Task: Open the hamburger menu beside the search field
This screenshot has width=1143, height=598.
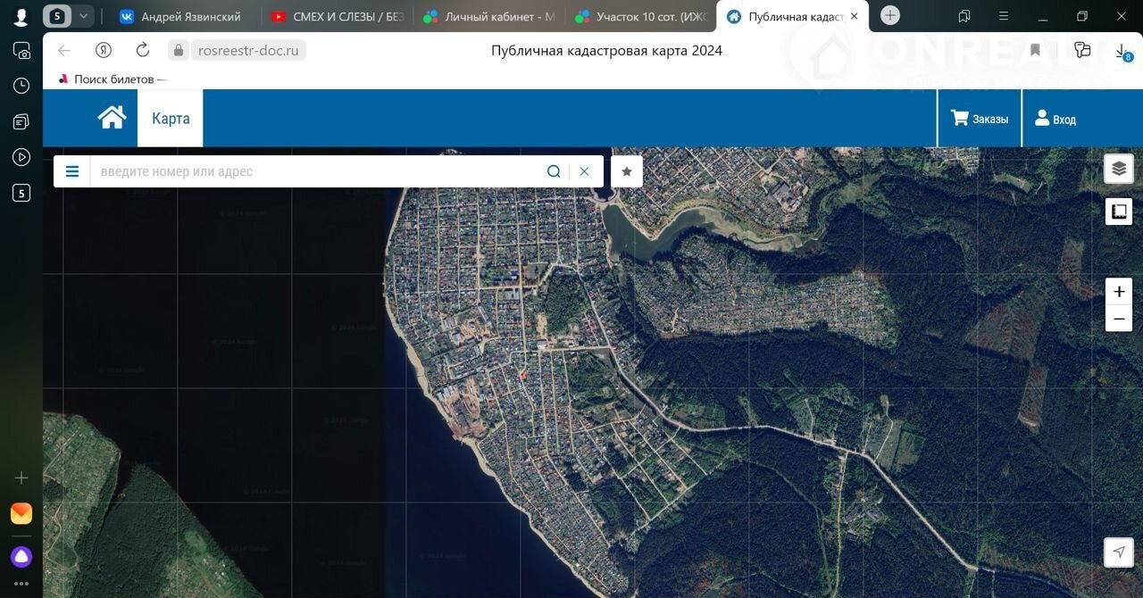Action: tap(72, 171)
